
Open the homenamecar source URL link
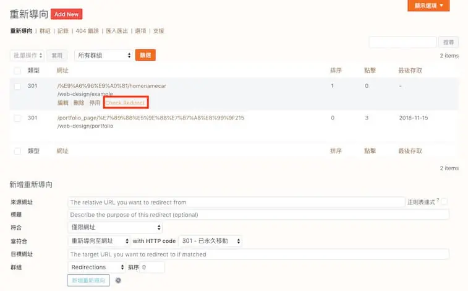point(112,85)
